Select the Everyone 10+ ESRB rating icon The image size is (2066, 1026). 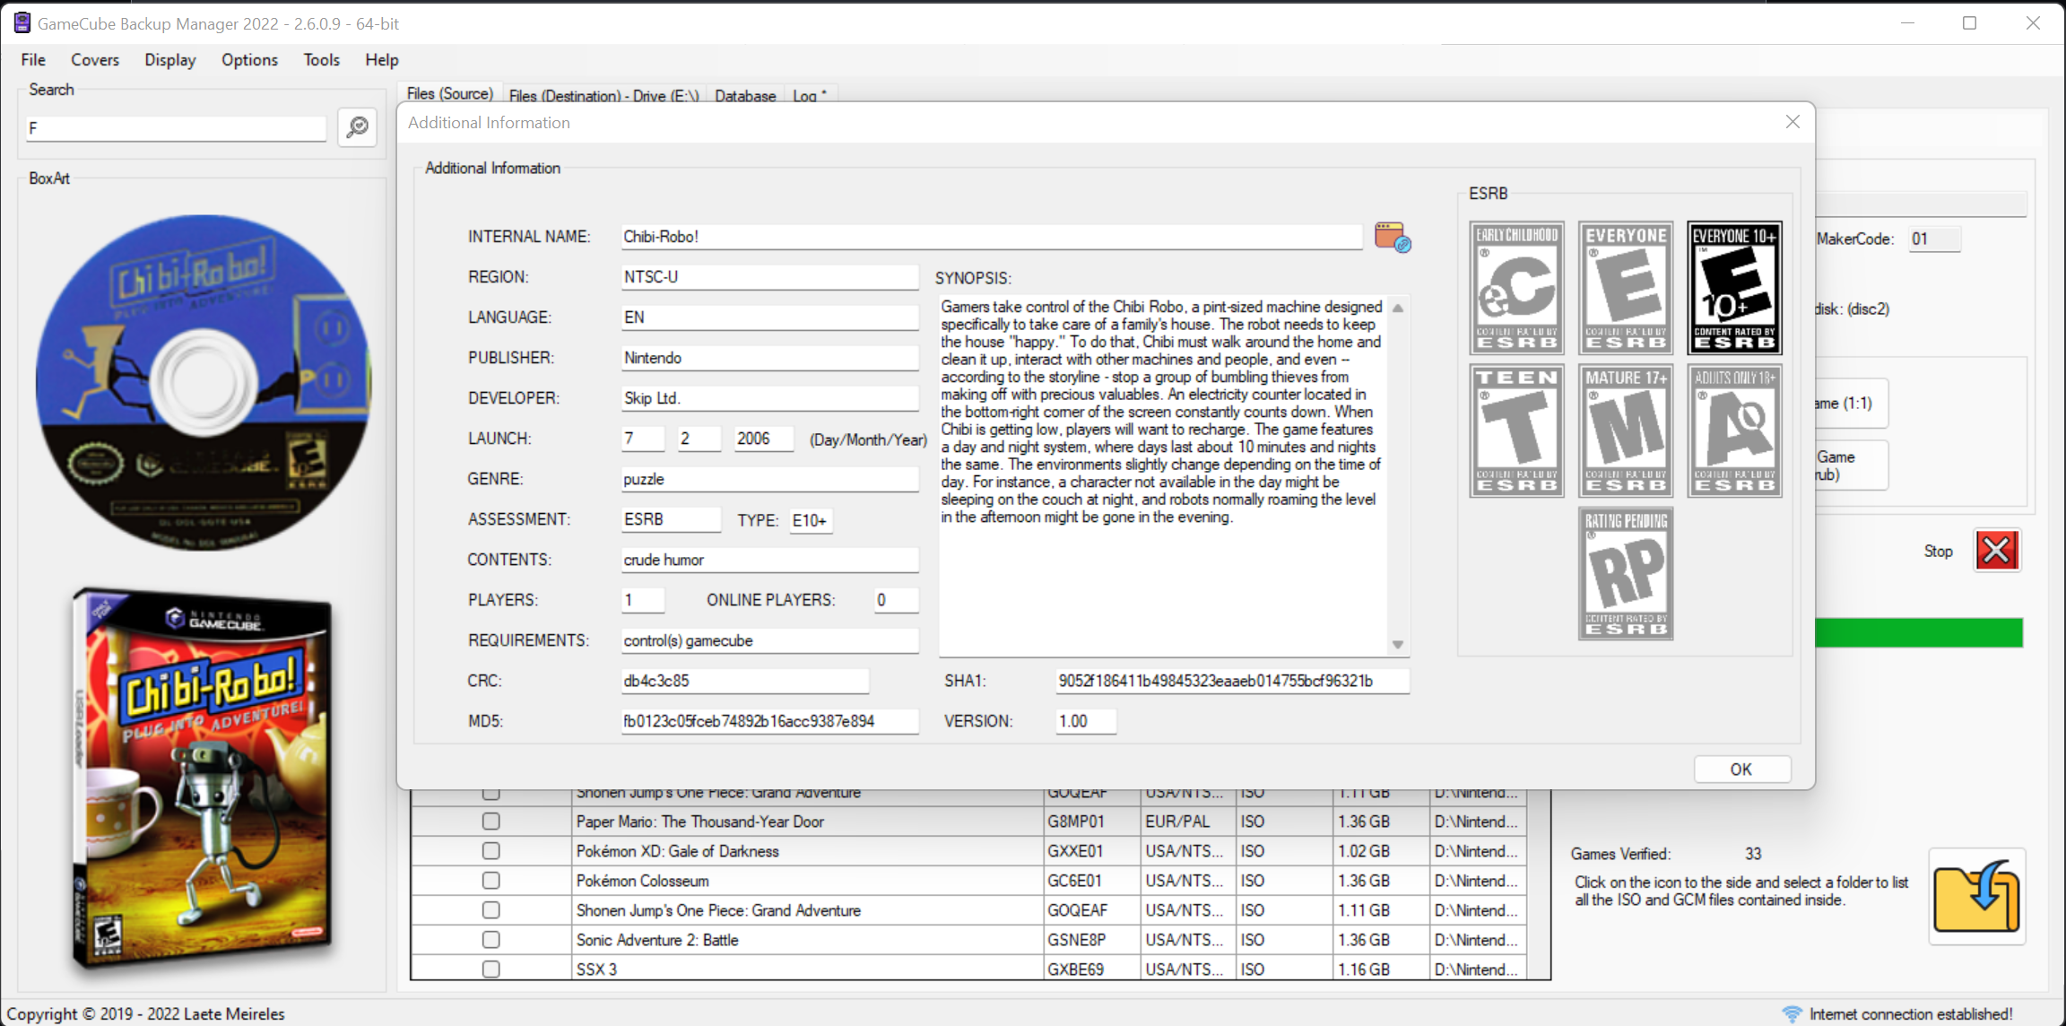1734,288
